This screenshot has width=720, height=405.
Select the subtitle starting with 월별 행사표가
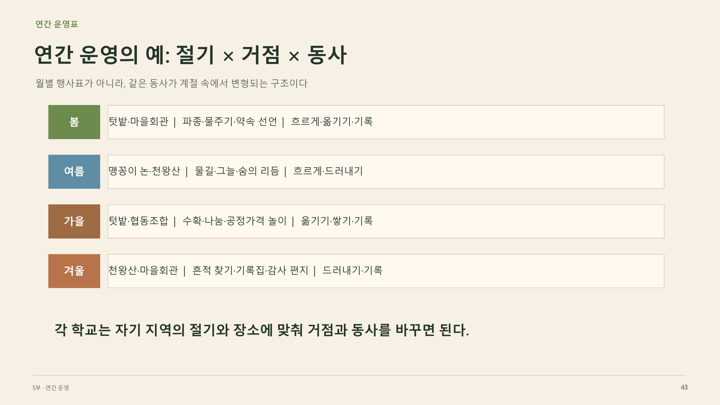171,83
